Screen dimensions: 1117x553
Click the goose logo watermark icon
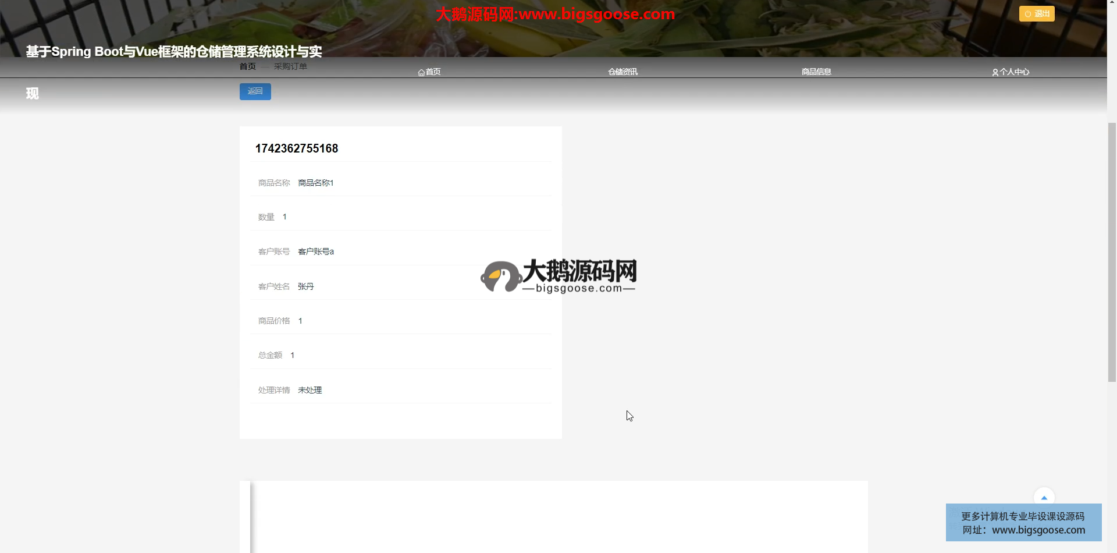point(500,276)
